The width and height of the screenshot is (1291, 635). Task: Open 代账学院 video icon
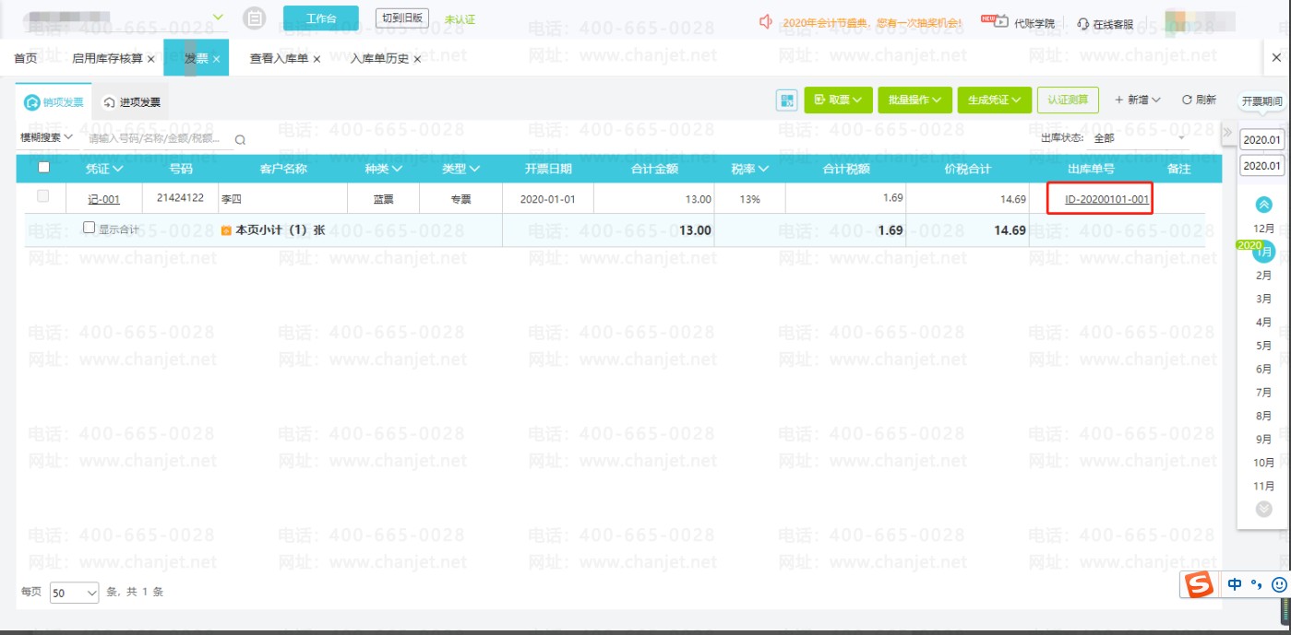click(x=994, y=20)
